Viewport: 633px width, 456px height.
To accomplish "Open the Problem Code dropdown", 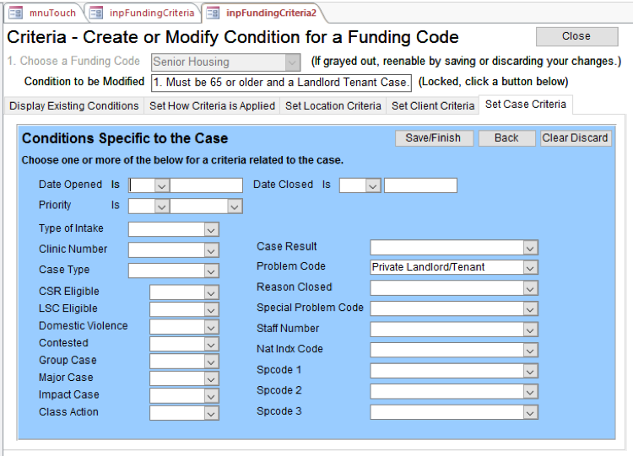I will point(529,267).
